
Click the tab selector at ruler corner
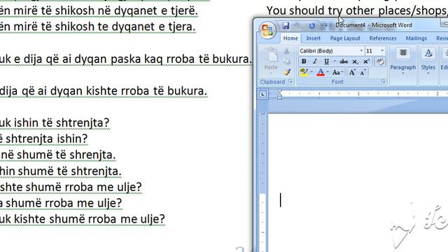pyautogui.click(x=263, y=94)
